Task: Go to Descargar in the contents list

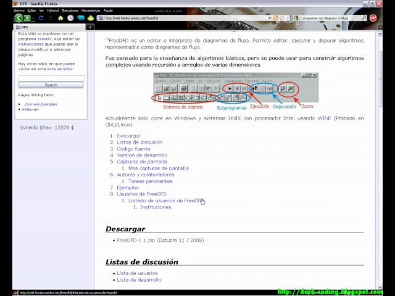Action: pos(128,136)
